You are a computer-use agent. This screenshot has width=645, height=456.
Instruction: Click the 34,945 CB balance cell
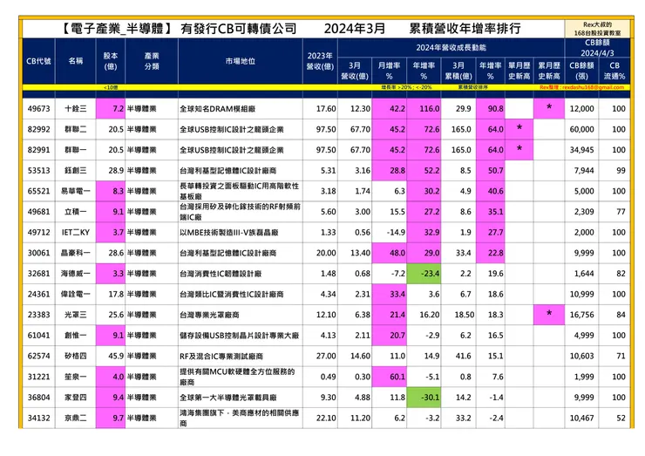tap(581, 150)
